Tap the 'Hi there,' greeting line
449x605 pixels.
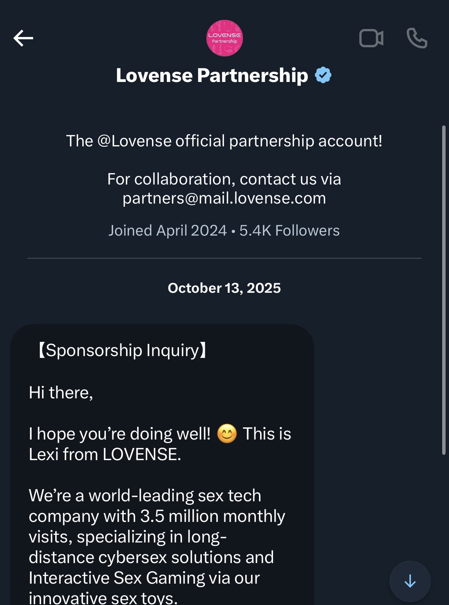pyautogui.click(x=61, y=393)
